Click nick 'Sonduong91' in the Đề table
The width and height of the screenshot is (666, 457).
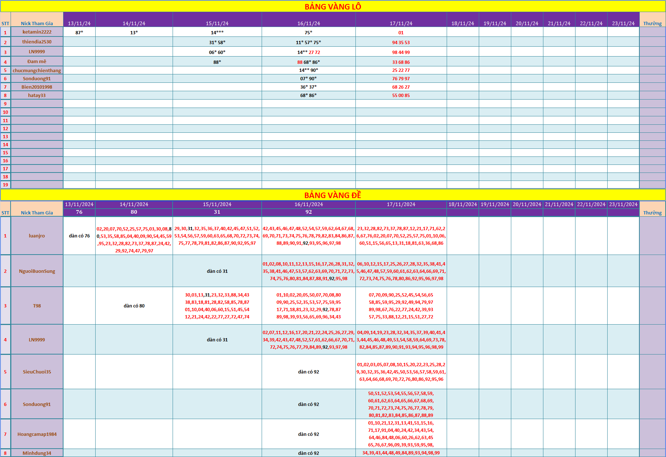pos(37,404)
